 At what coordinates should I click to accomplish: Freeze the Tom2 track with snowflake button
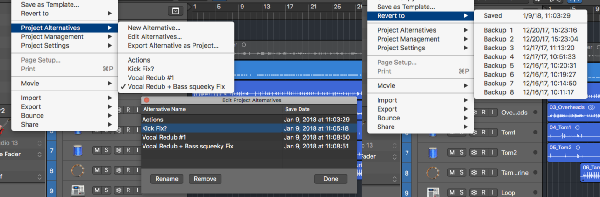475,152
